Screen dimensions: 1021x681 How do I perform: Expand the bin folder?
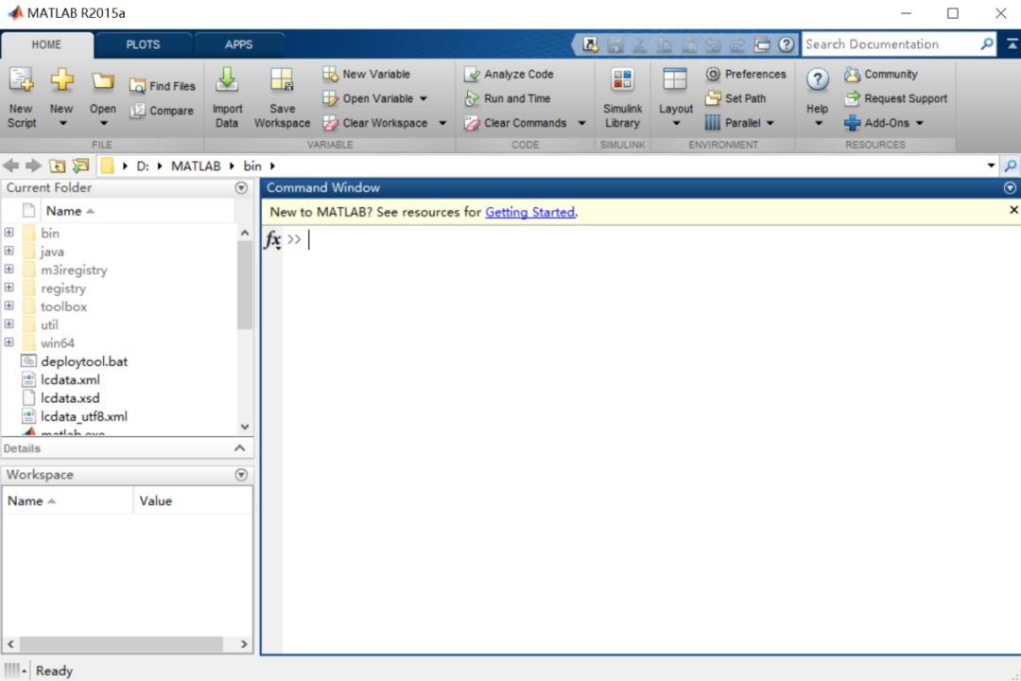(x=9, y=233)
